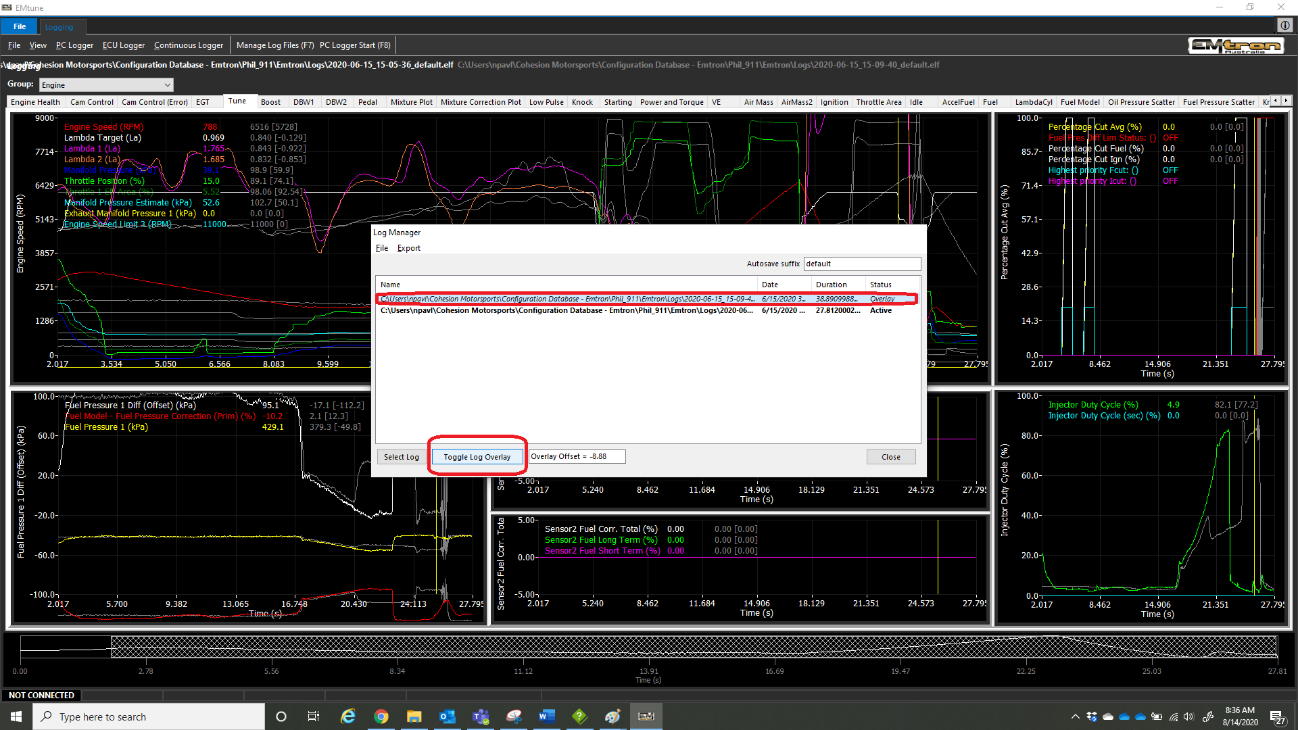Click the File ribbon tab

(x=20, y=26)
